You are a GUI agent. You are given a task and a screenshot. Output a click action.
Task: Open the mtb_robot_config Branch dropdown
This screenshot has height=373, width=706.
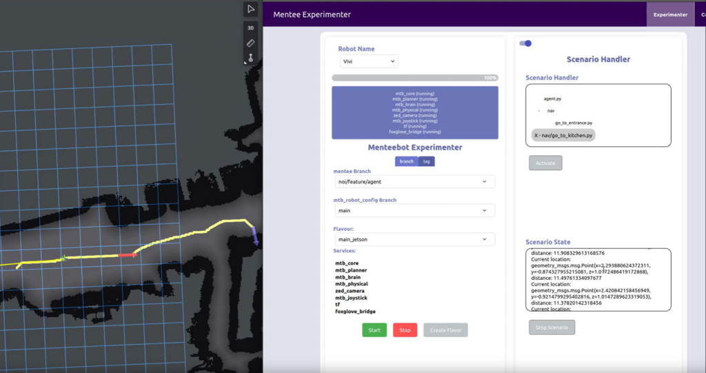click(414, 210)
